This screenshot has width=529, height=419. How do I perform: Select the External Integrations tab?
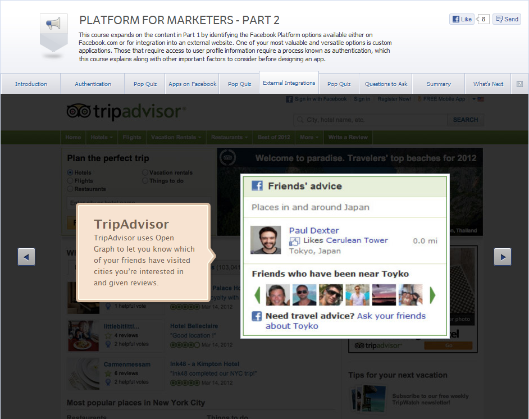pyautogui.click(x=289, y=83)
